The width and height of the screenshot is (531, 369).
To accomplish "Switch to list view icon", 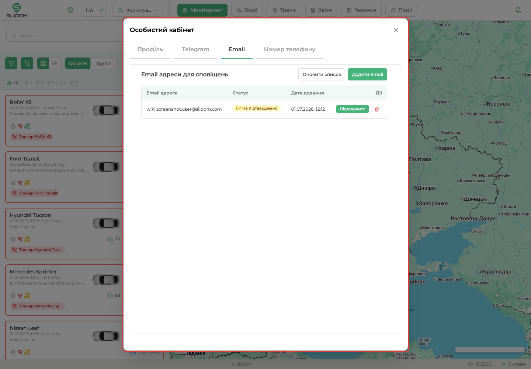I will (55, 63).
